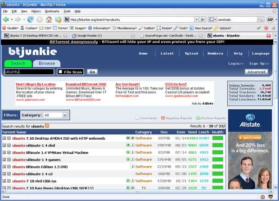Open the Cookies dropdown in developer toolbar
279x201 pixels.
(29, 28)
